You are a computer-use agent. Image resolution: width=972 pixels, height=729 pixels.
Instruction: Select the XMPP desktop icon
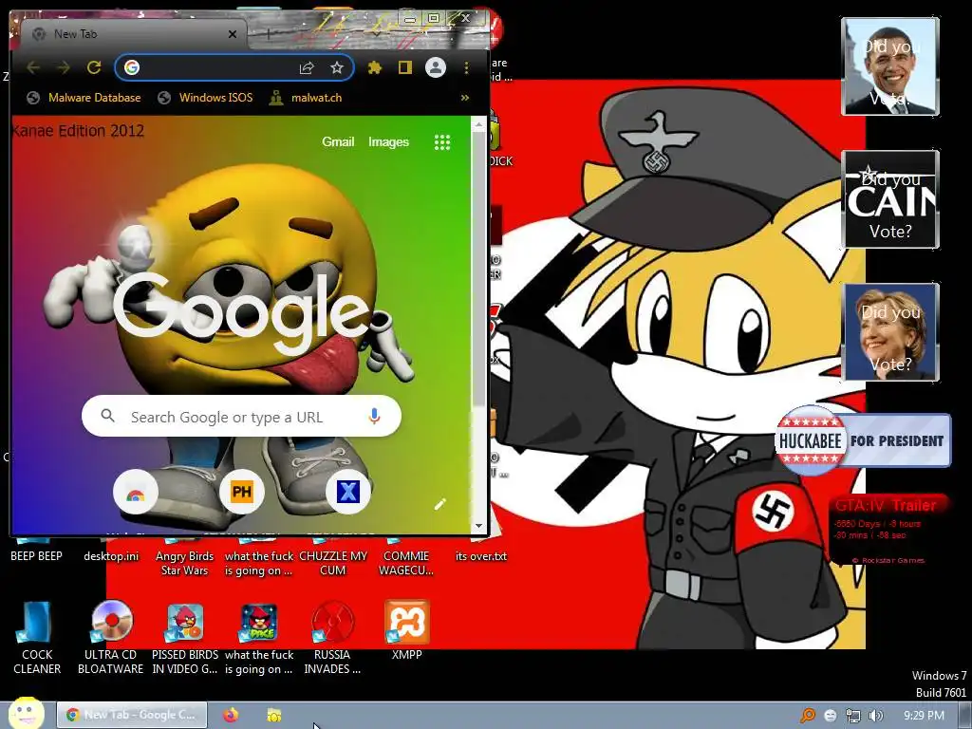click(406, 629)
